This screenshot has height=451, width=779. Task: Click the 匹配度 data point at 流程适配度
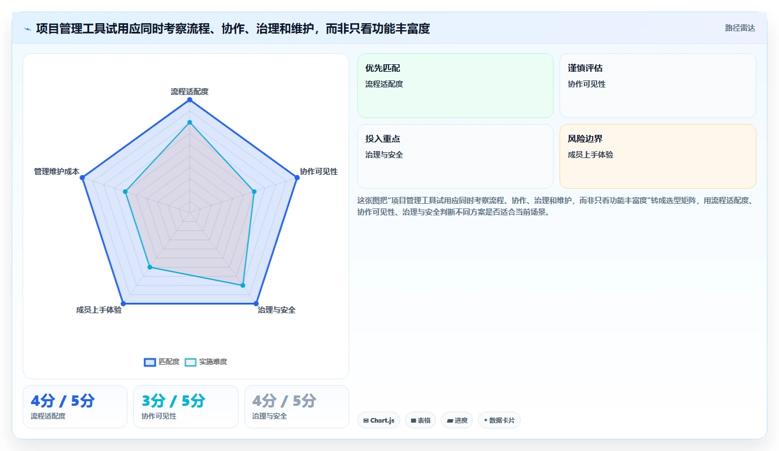coord(189,100)
